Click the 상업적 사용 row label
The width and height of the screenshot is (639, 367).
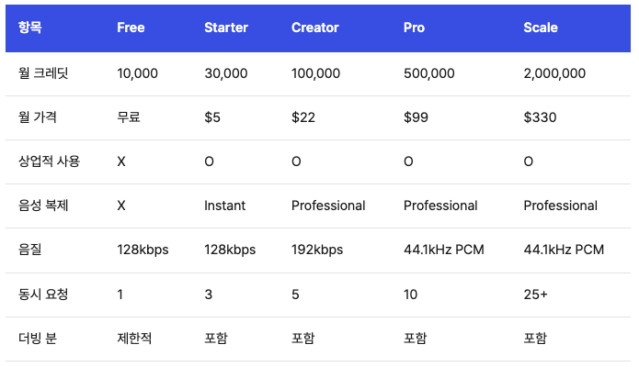tap(49, 161)
